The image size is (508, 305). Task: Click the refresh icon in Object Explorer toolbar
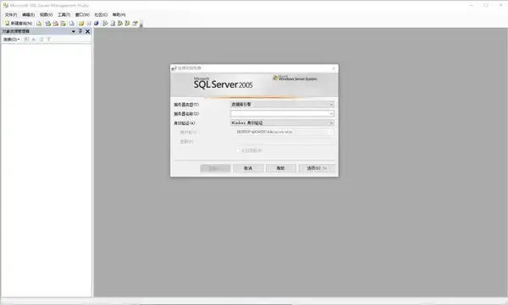click(41, 39)
